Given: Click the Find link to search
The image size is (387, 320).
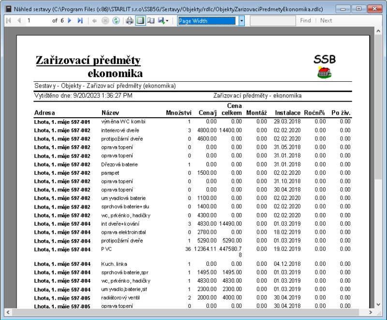Looking at the screenshot, I should [305, 20].
